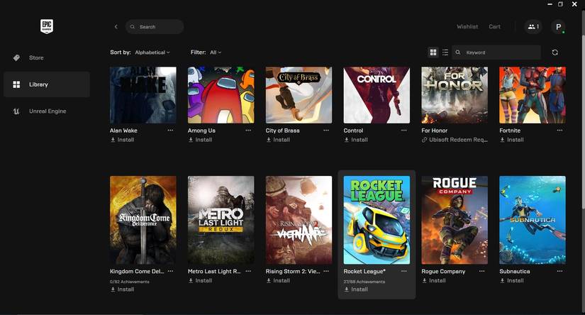Open the three-dot menu for Rocket League
The width and height of the screenshot is (585, 315).
[x=404, y=271]
